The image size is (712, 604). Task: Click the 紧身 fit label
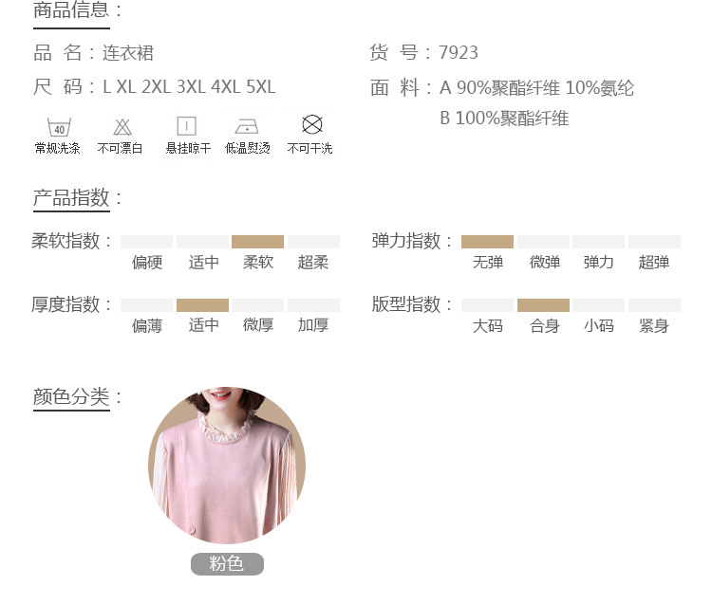coord(654,326)
